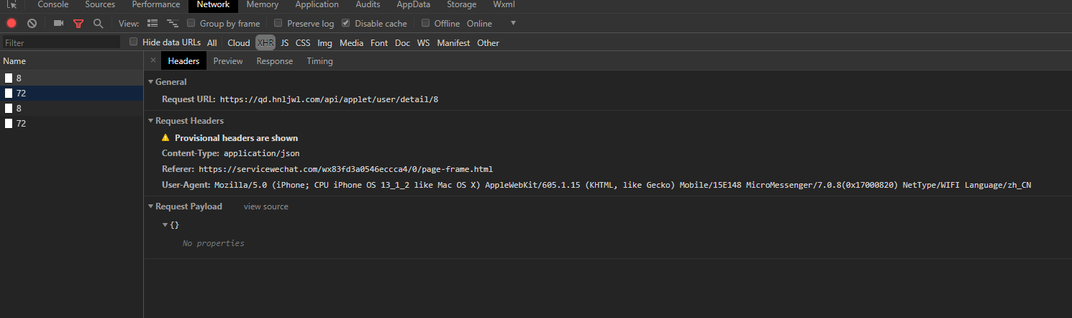This screenshot has width=1072, height=318.
Task: Open the AppData tab
Action: coord(414,4)
